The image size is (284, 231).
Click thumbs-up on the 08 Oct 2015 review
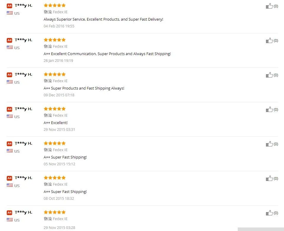point(269,179)
